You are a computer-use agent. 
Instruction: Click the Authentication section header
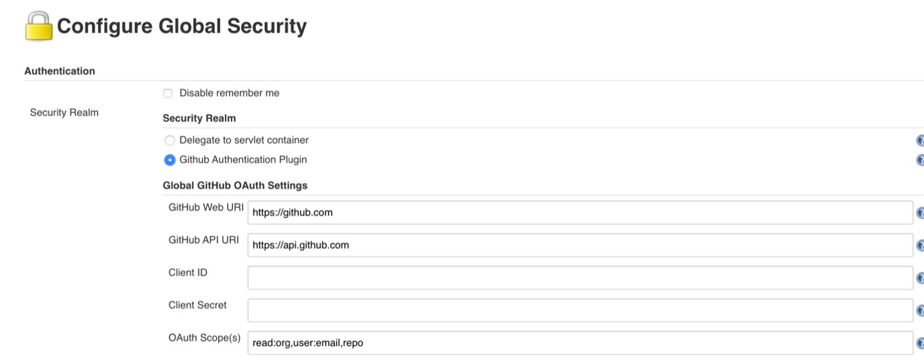(59, 71)
